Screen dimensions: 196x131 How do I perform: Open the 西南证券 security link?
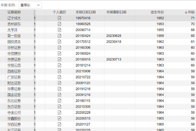click(x=14, y=71)
